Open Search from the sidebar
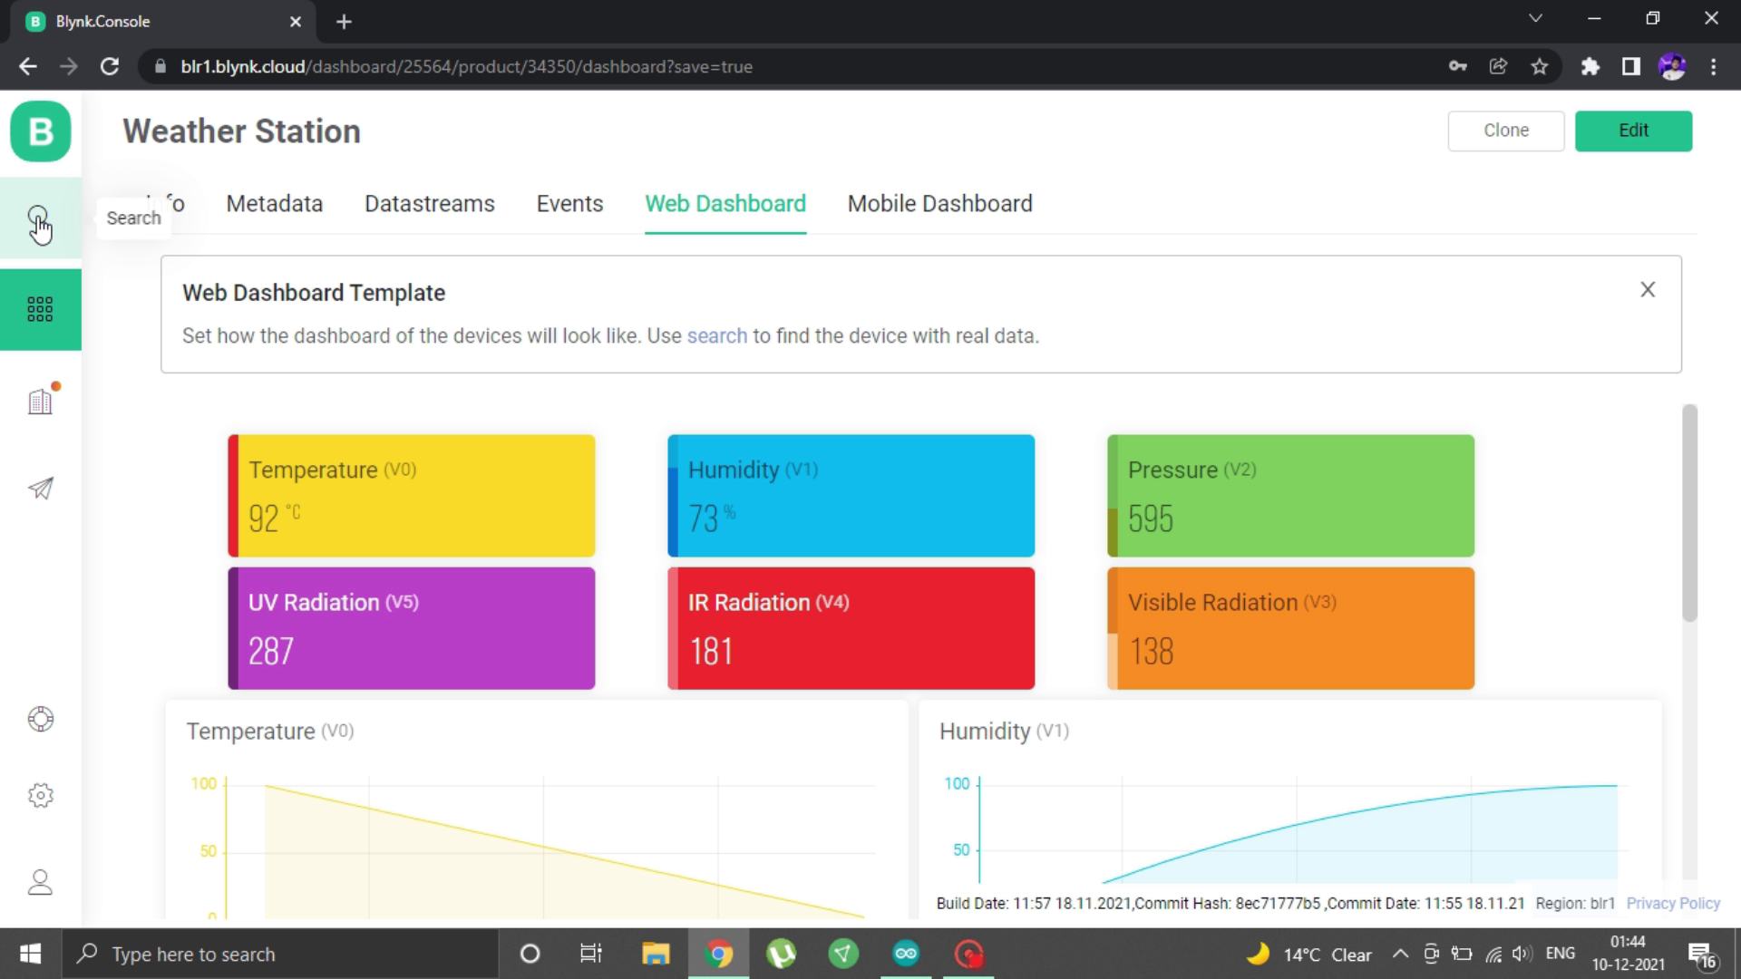The image size is (1741, 979). (x=39, y=218)
